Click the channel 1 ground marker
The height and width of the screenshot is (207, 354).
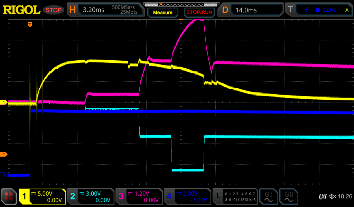[x=4, y=102]
